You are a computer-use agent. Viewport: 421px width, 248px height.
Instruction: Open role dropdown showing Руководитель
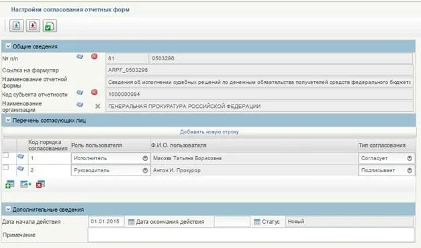coord(111,170)
